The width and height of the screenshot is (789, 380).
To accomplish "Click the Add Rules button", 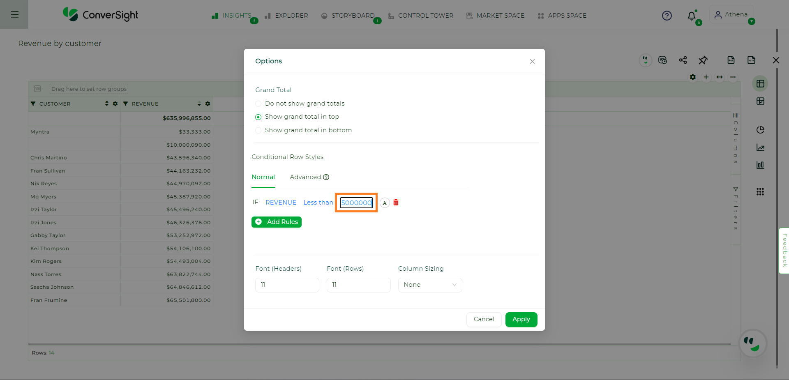I will pyautogui.click(x=277, y=222).
